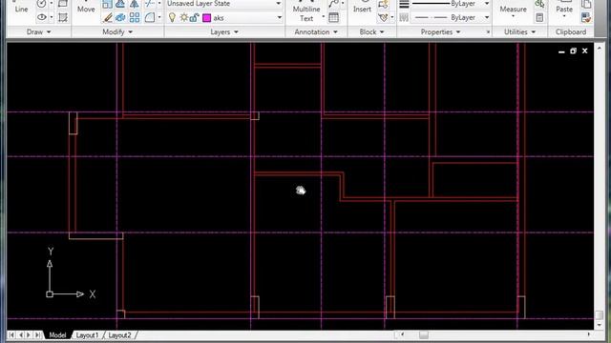Toggle freeze sun icon for aks layer
The image size is (611, 343).
click(x=183, y=17)
